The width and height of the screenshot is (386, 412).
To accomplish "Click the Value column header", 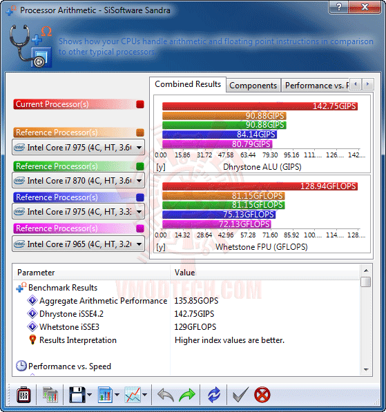I will (x=264, y=273).
